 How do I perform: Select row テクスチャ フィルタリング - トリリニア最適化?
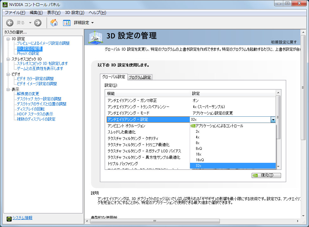[x=148, y=145]
